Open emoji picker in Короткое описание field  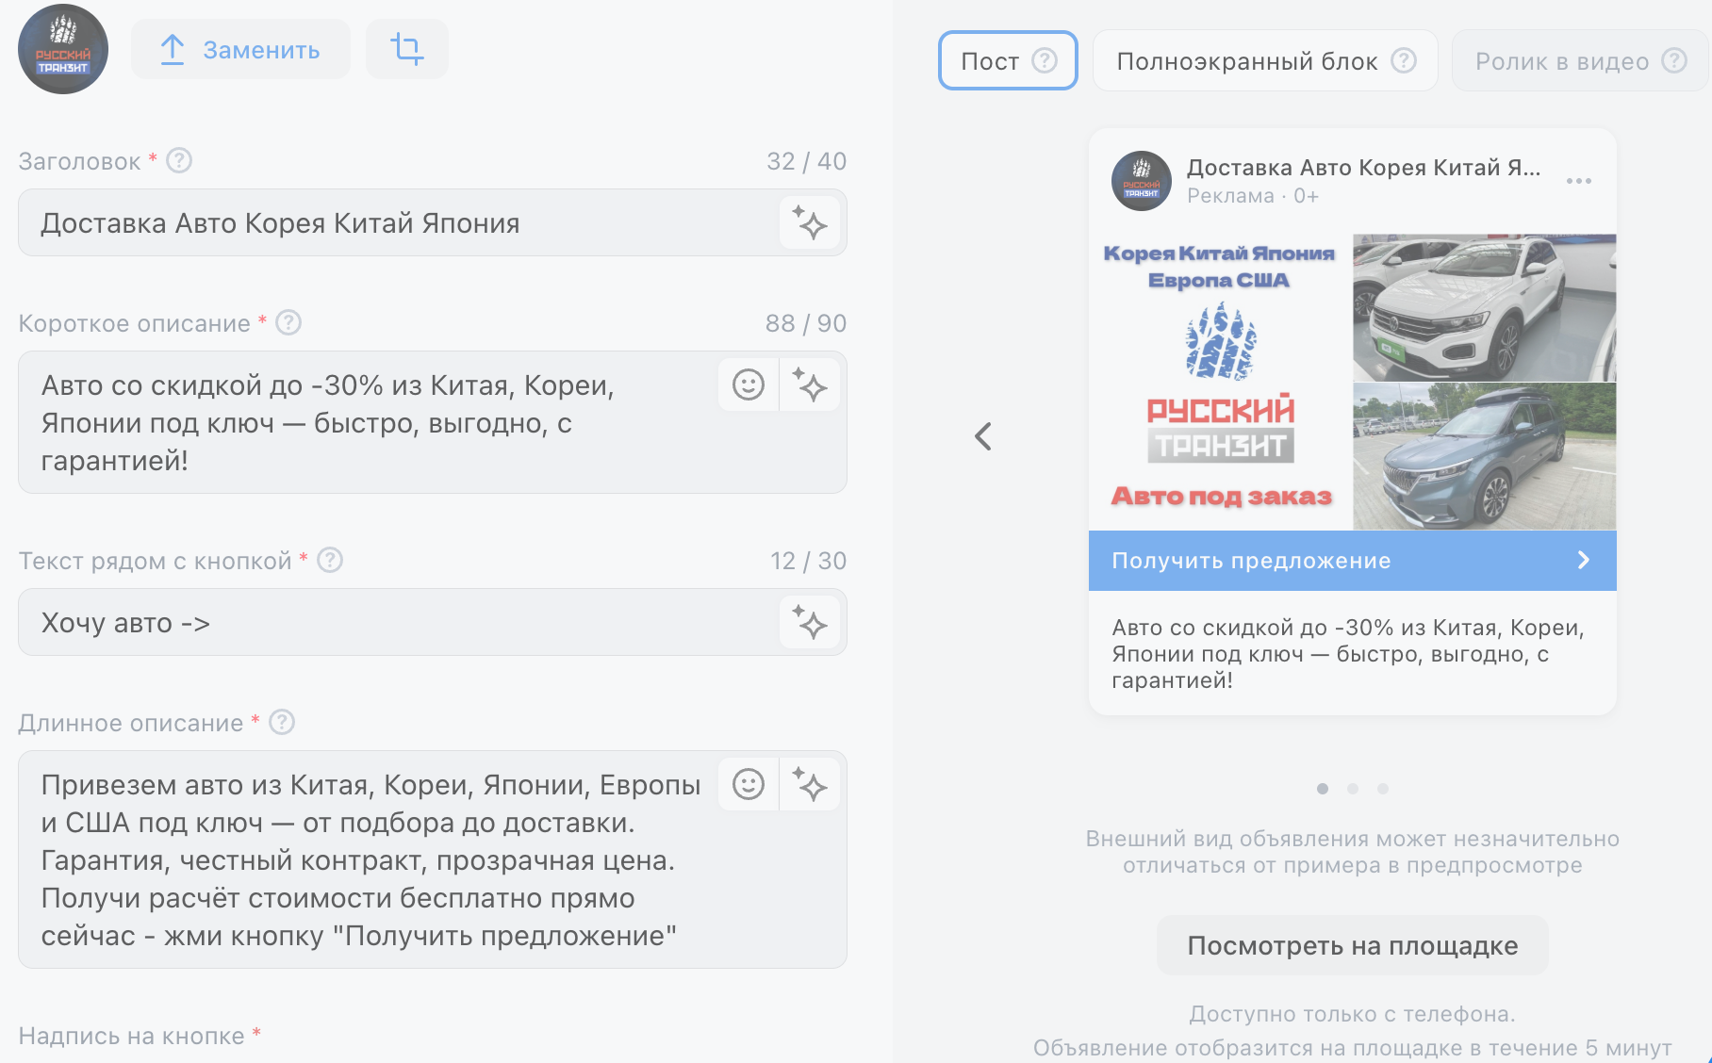tap(749, 384)
